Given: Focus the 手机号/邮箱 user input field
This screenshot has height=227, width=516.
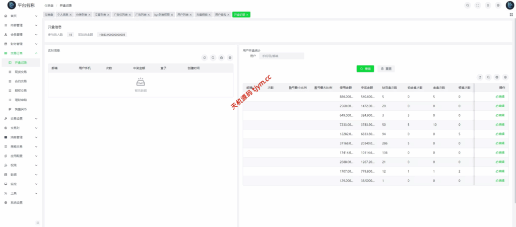Looking at the screenshot, I should [x=281, y=56].
